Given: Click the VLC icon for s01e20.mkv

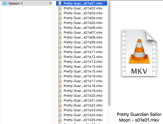Looking at the screenshot, I should click(60, 96).
